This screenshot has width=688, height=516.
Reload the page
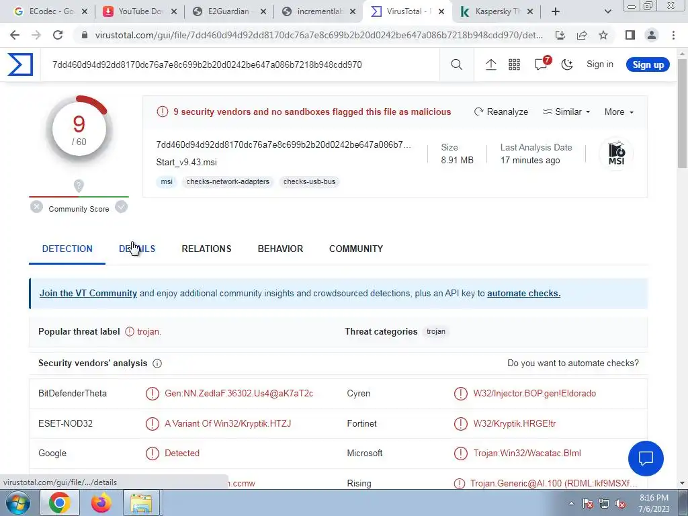58,35
